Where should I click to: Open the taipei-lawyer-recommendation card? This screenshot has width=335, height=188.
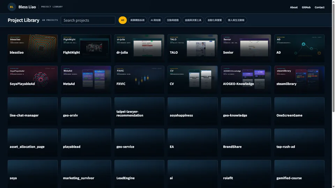(x=139, y=111)
